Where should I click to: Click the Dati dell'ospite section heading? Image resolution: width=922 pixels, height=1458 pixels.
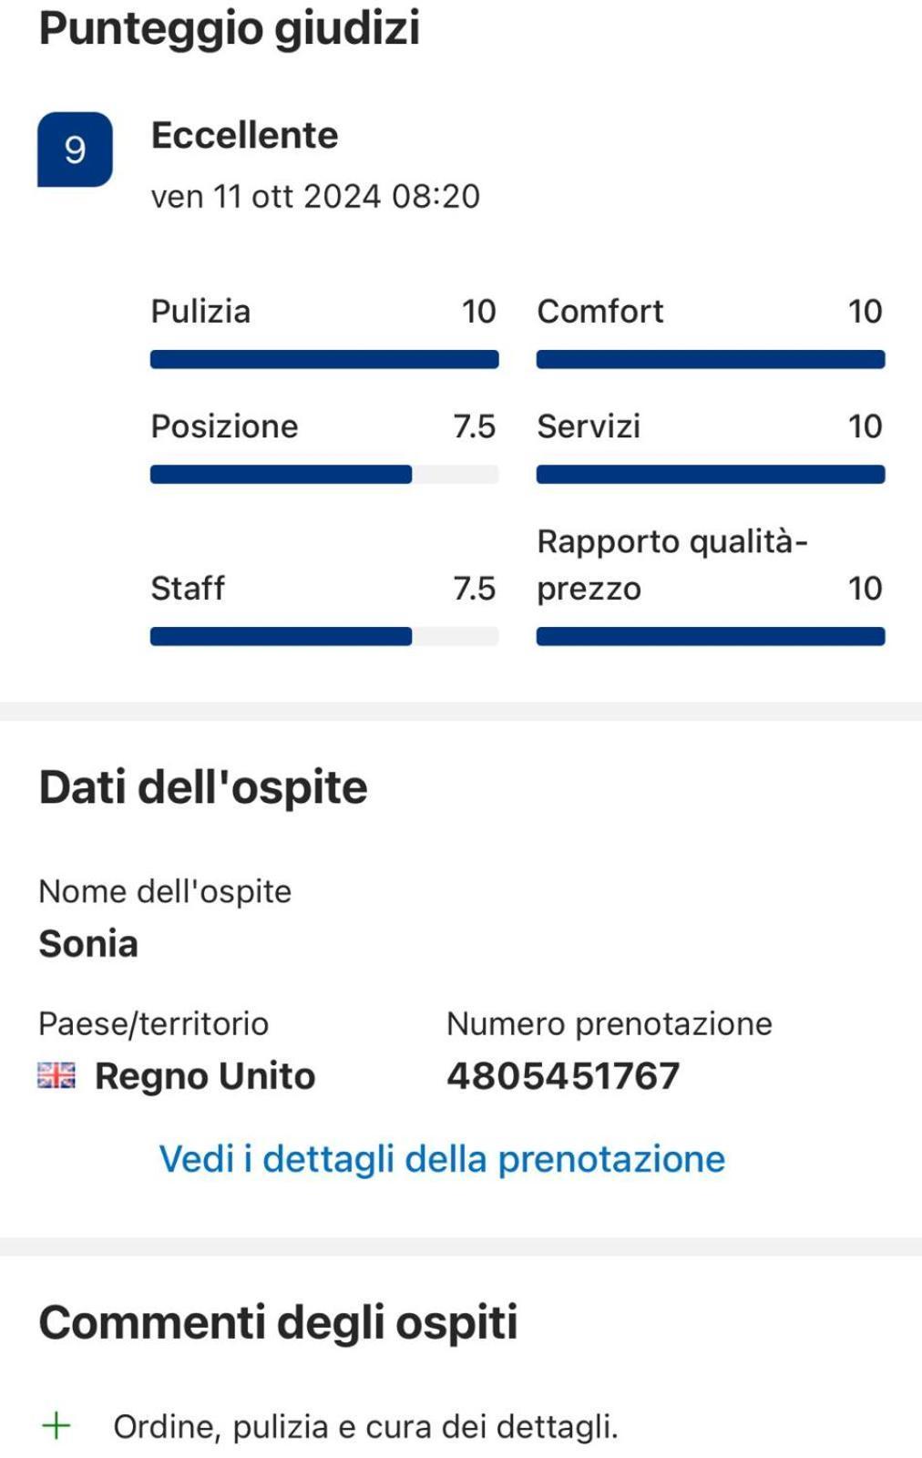(203, 787)
